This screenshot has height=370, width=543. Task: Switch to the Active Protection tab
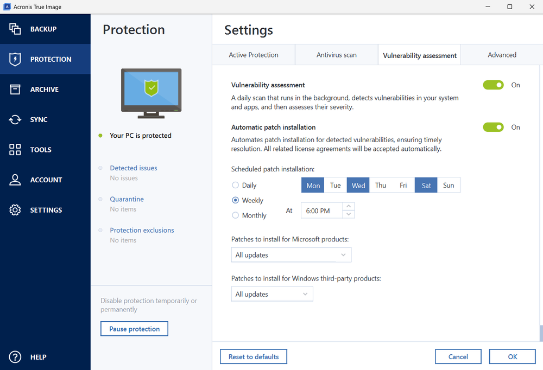point(254,55)
